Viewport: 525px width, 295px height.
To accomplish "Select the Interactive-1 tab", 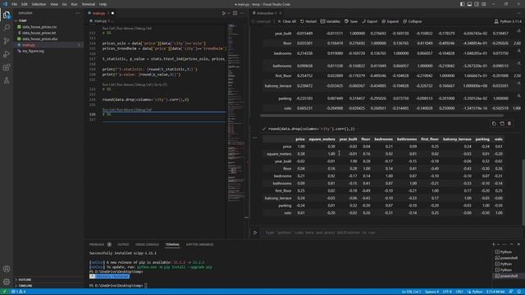I will tap(267, 13).
